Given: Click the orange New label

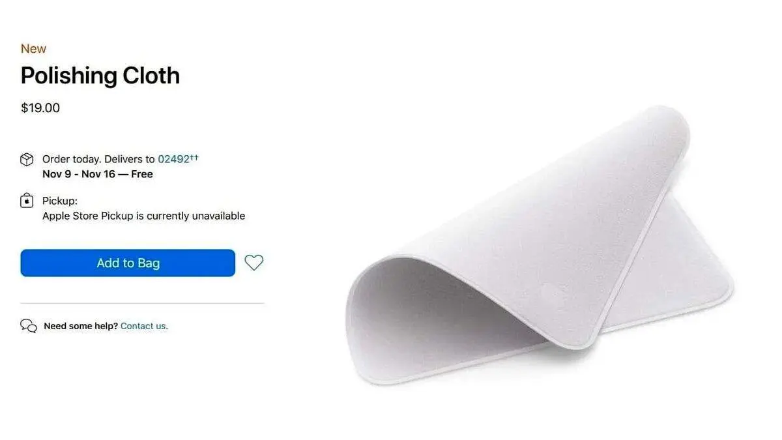Looking at the screenshot, I should click(33, 49).
